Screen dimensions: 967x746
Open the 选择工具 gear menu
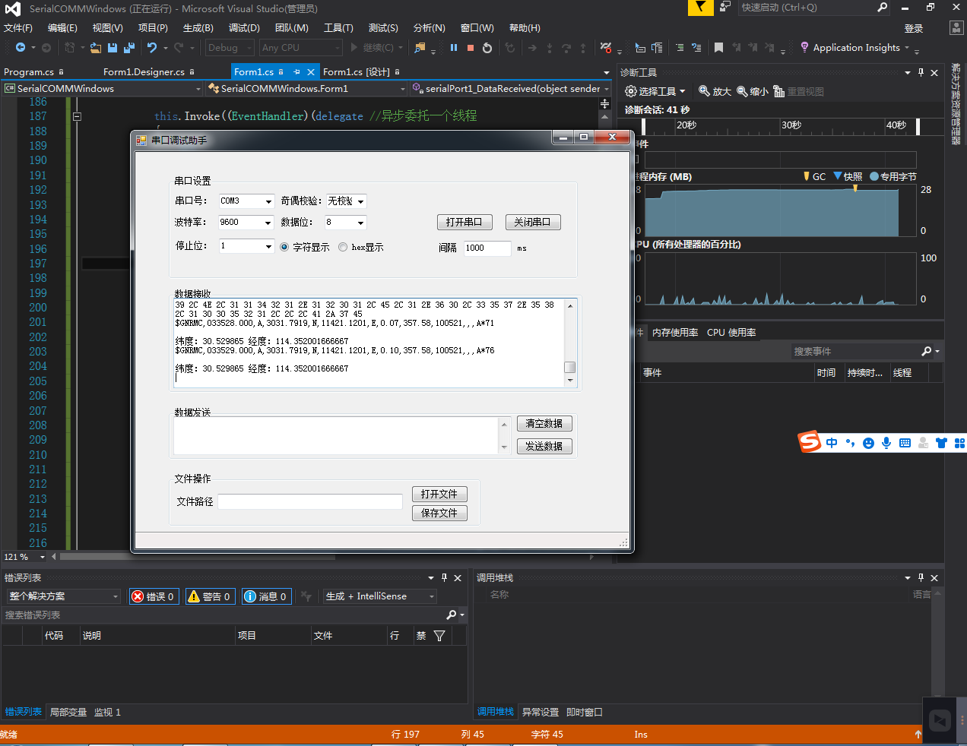click(x=655, y=91)
